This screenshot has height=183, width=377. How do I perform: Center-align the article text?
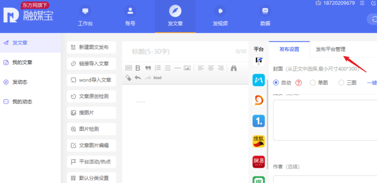click(211, 68)
